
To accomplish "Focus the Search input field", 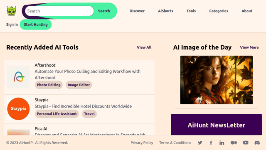I will (x=59, y=11).
